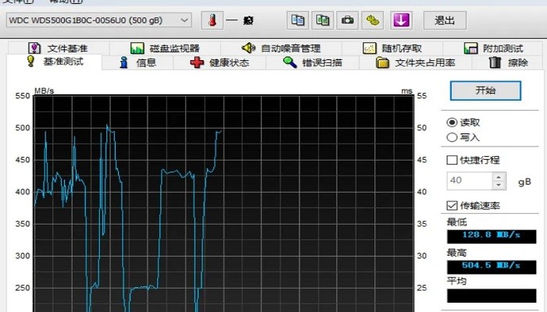
Task: Click the camera save screenshot icon
Action: 348,20
